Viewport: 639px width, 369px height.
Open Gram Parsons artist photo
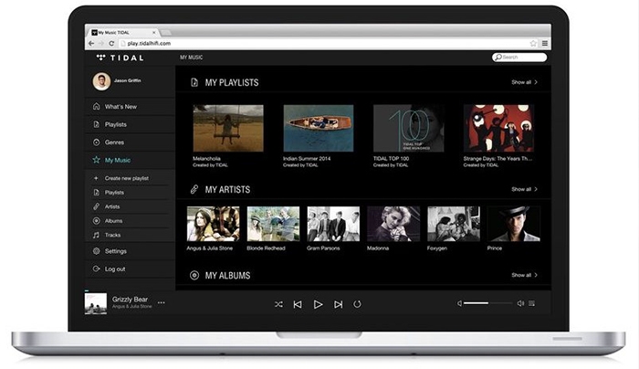tap(333, 224)
